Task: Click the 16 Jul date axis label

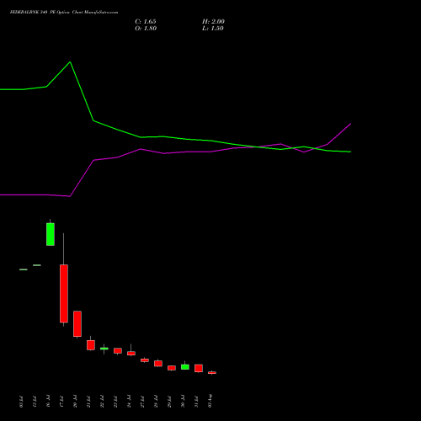Action: coord(49,402)
